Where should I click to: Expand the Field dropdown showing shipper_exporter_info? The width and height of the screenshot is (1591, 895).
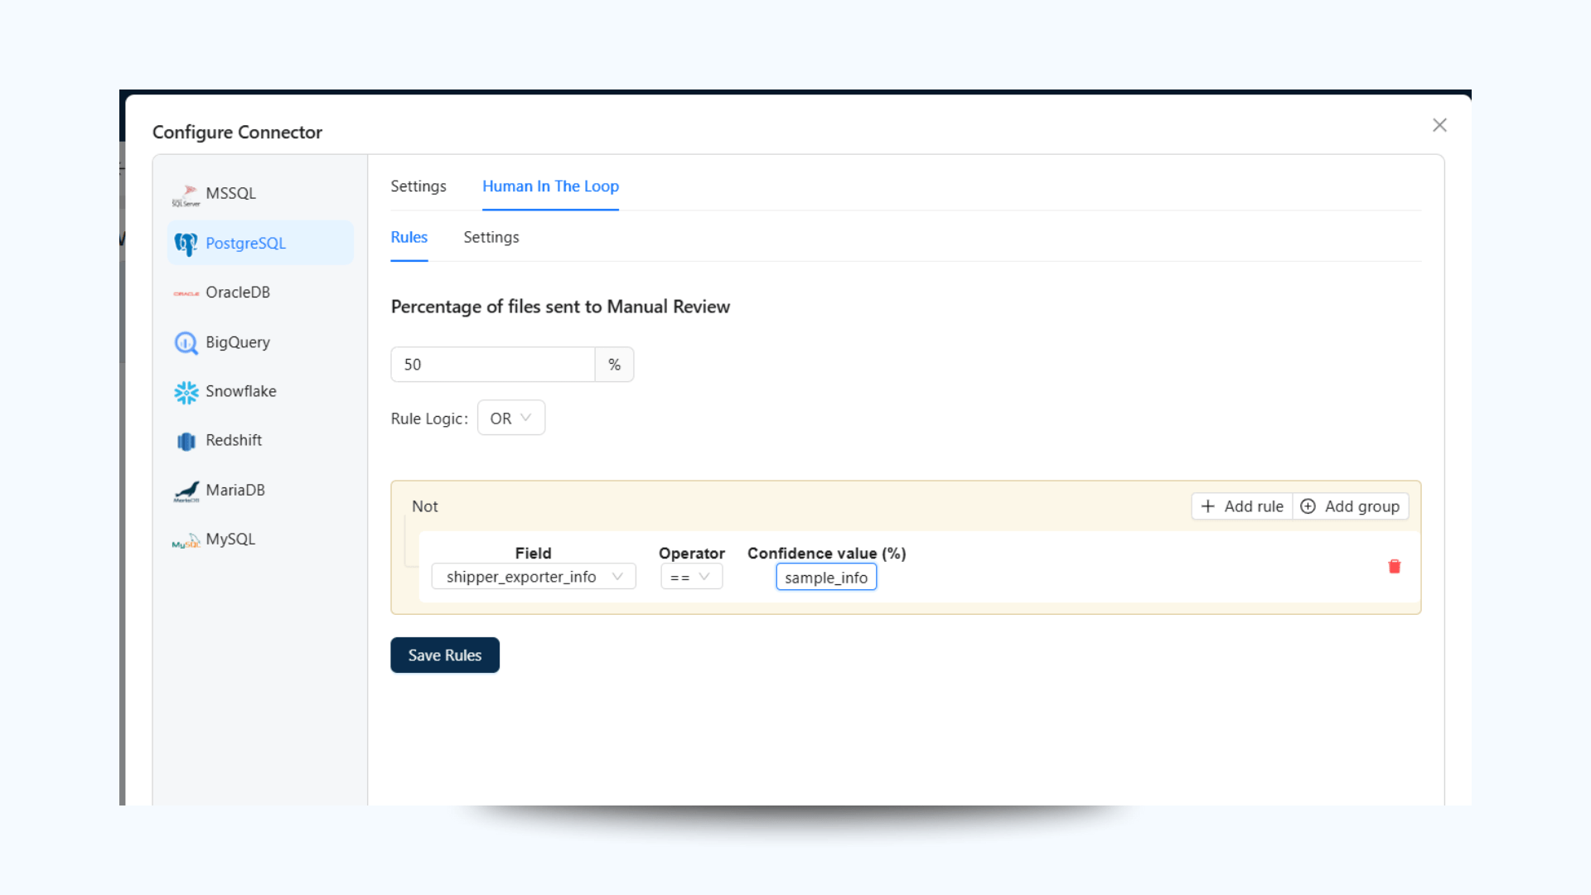coord(533,576)
